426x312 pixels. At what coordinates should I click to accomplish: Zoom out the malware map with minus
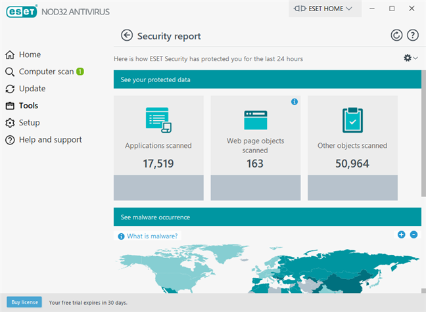(414, 234)
